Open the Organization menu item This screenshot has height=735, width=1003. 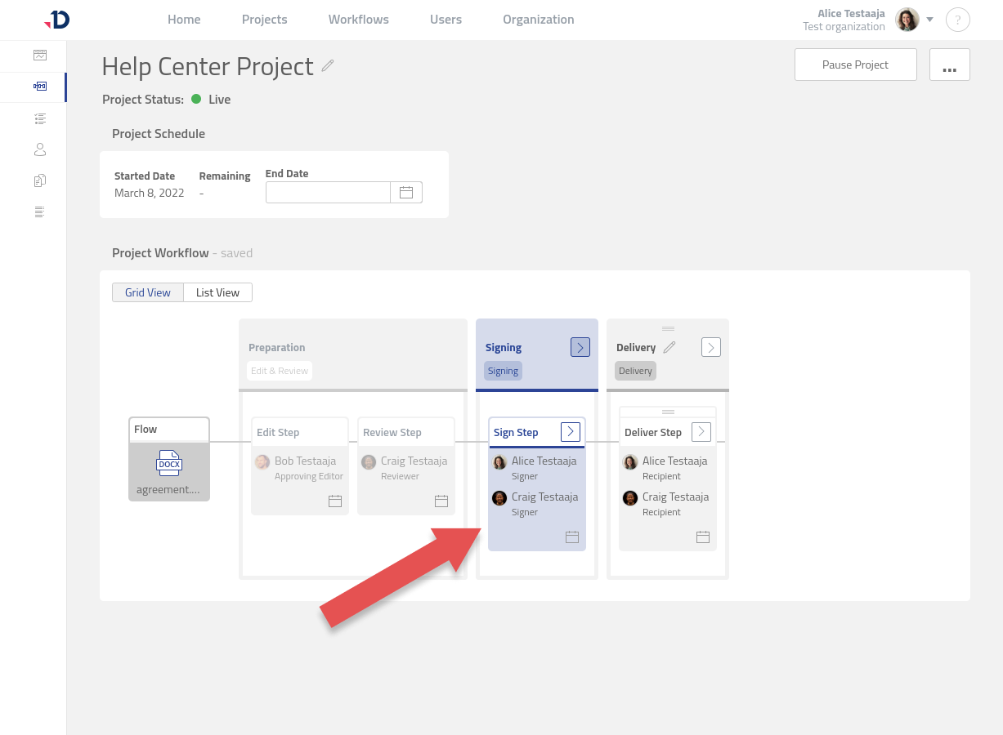coord(538,20)
